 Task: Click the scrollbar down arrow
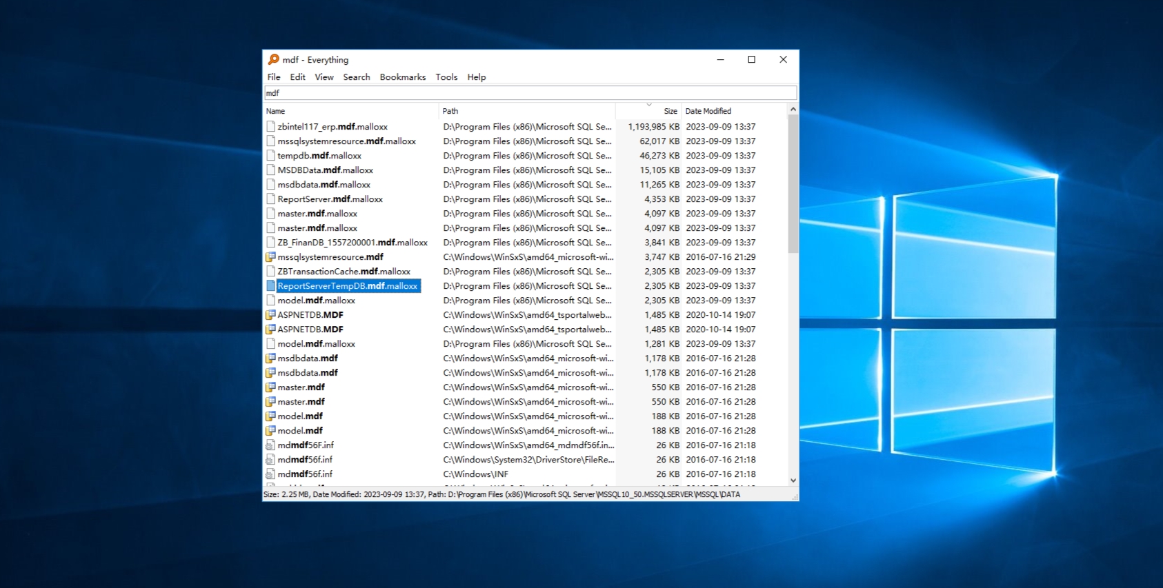coord(793,480)
